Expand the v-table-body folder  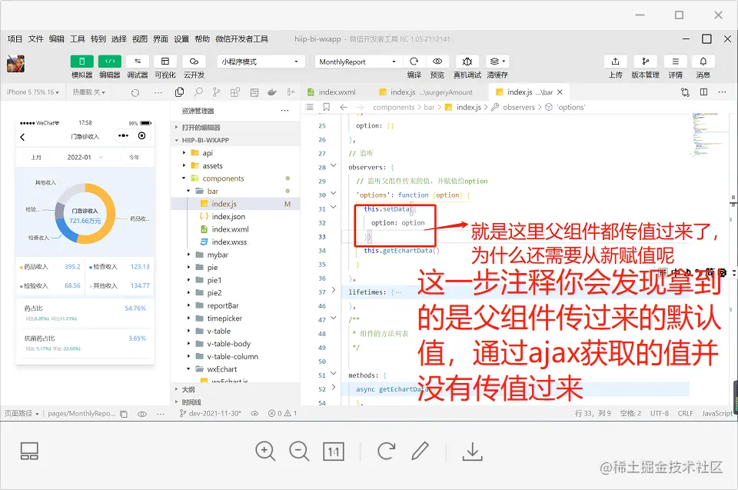[x=188, y=344]
